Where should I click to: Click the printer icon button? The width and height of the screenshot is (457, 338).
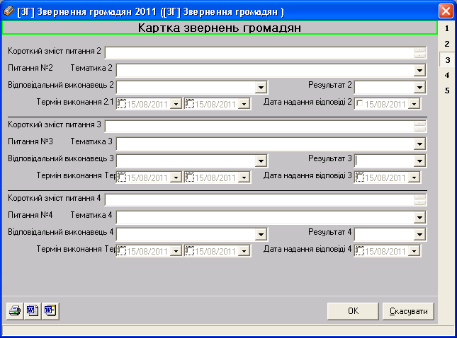point(15,311)
